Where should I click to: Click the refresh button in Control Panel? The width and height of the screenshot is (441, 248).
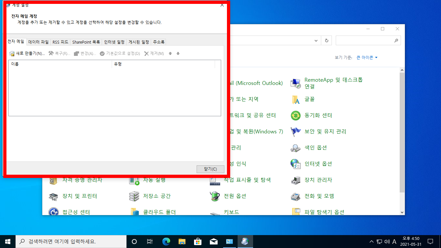pyautogui.click(x=326, y=41)
